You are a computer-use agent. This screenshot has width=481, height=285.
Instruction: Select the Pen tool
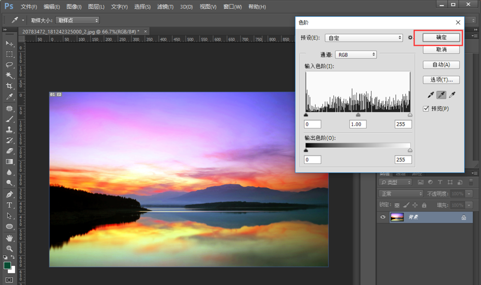click(9, 194)
